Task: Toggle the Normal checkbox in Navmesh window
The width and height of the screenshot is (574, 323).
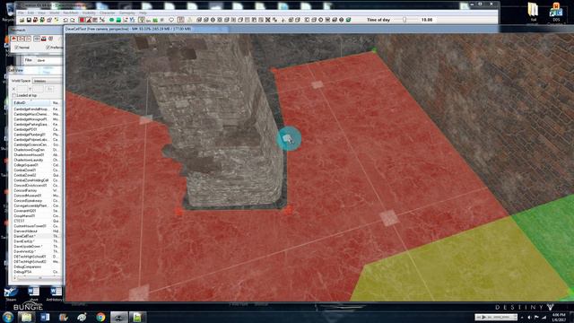Action: [x=16, y=48]
